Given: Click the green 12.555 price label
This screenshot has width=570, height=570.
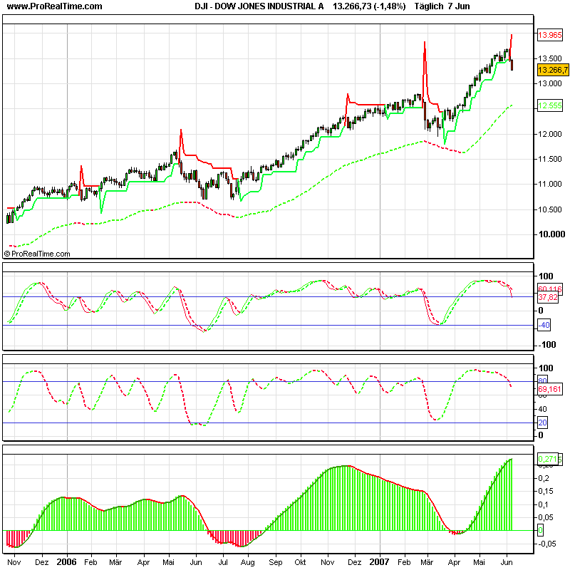Looking at the screenshot, I should pos(549,105).
